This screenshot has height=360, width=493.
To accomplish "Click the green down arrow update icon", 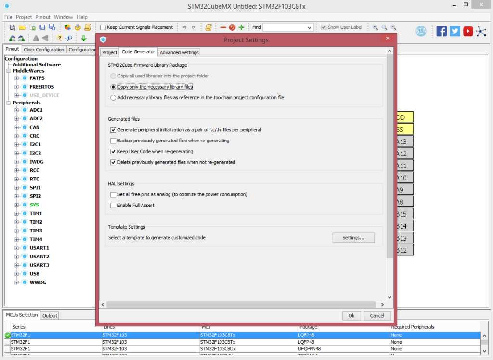I will click(x=84, y=38).
